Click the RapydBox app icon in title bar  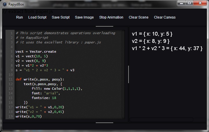(x=5, y=4)
